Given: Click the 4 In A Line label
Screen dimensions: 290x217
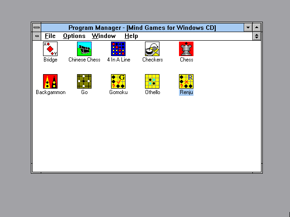Looking at the screenshot, I should [119, 60].
